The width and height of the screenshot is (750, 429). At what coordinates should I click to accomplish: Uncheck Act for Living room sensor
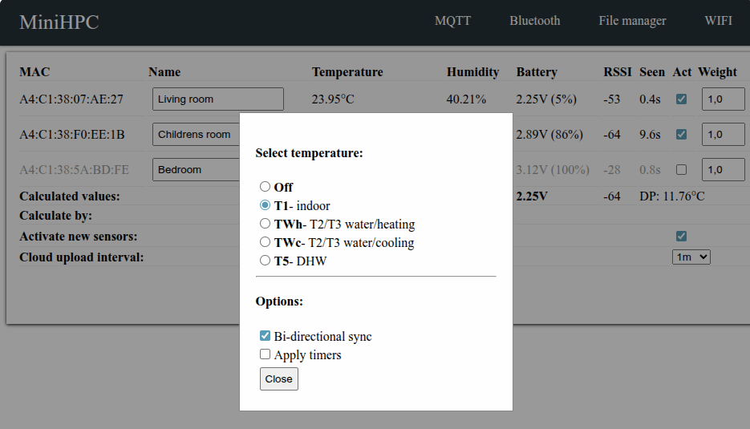coord(681,99)
